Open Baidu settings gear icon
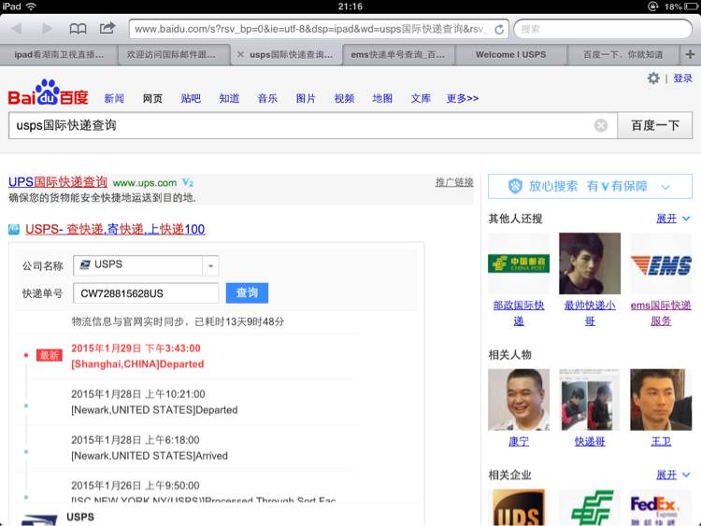 [x=653, y=78]
